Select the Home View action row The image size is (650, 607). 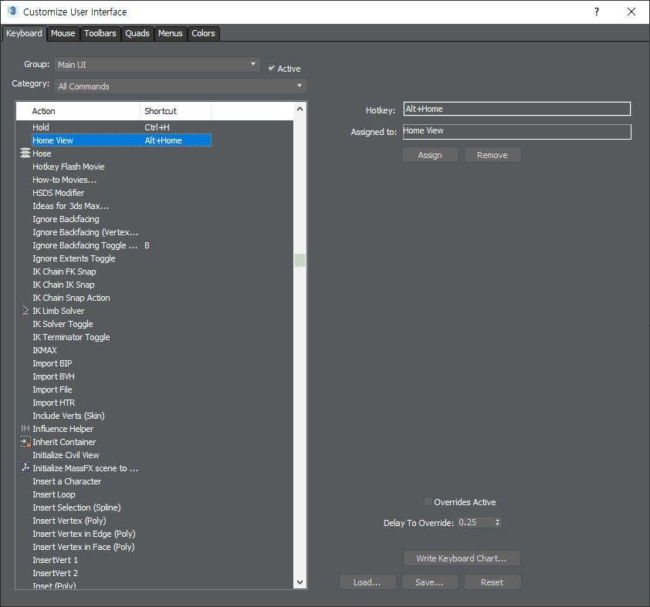click(121, 140)
